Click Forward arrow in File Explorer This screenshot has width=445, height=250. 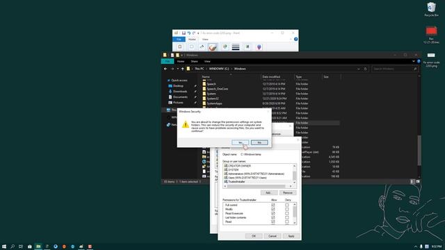[172, 69]
